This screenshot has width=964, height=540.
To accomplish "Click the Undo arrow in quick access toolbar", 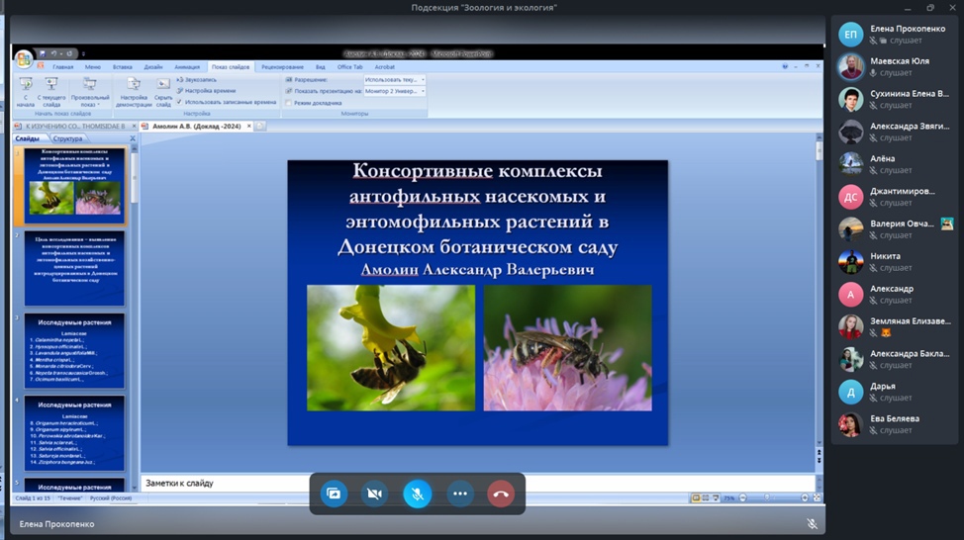I will pyautogui.click(x=54, y=53).
